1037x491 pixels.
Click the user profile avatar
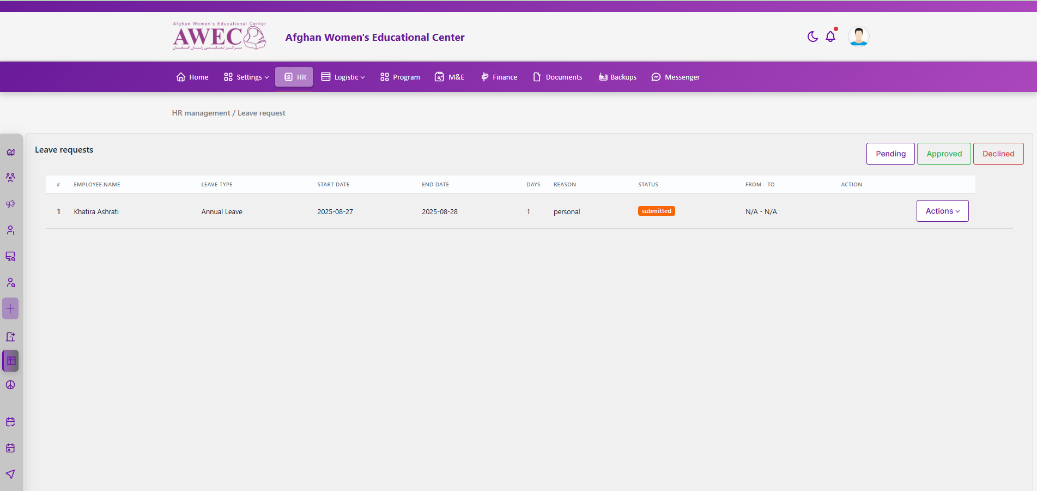click(x=858, y=37)
